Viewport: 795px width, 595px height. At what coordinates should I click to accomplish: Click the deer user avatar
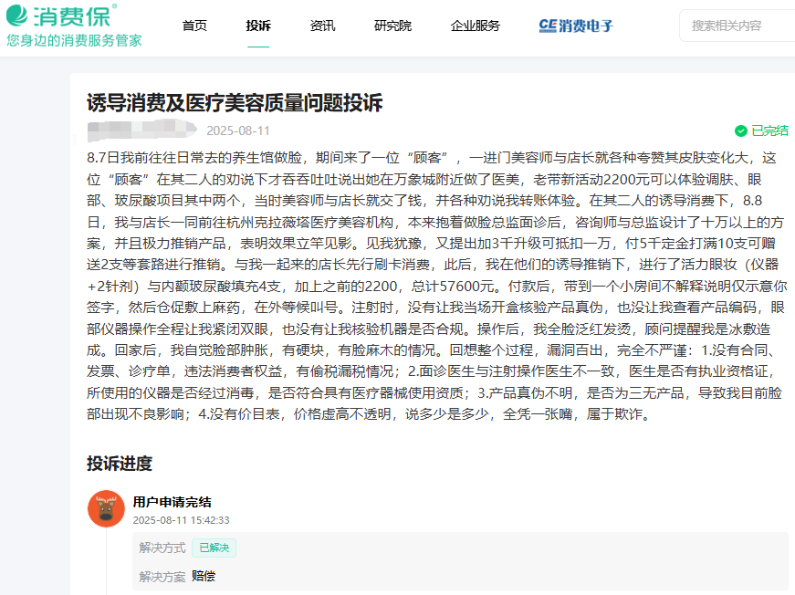click(x=106, y=508)
